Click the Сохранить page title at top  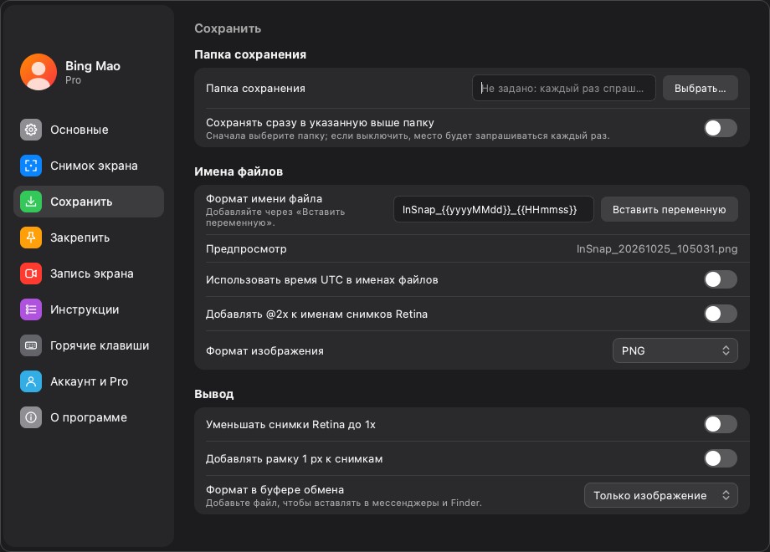(x=228, y=28)
